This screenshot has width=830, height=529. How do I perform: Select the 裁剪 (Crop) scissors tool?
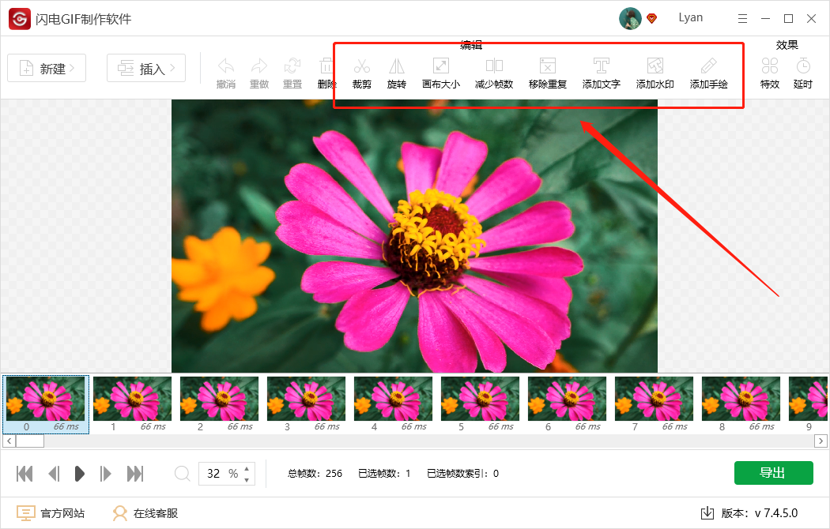362,73
